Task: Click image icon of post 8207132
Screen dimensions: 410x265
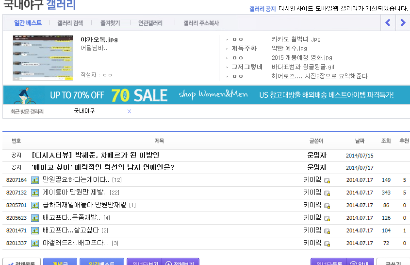Action: [x=35, y=193]
